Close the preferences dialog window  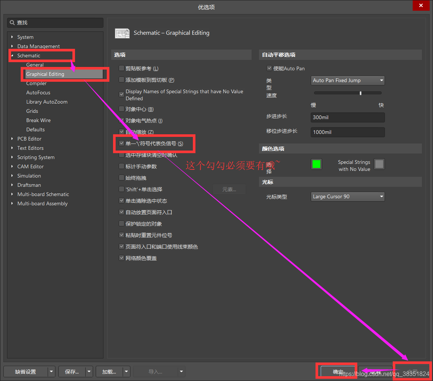(x=421, y=6)
